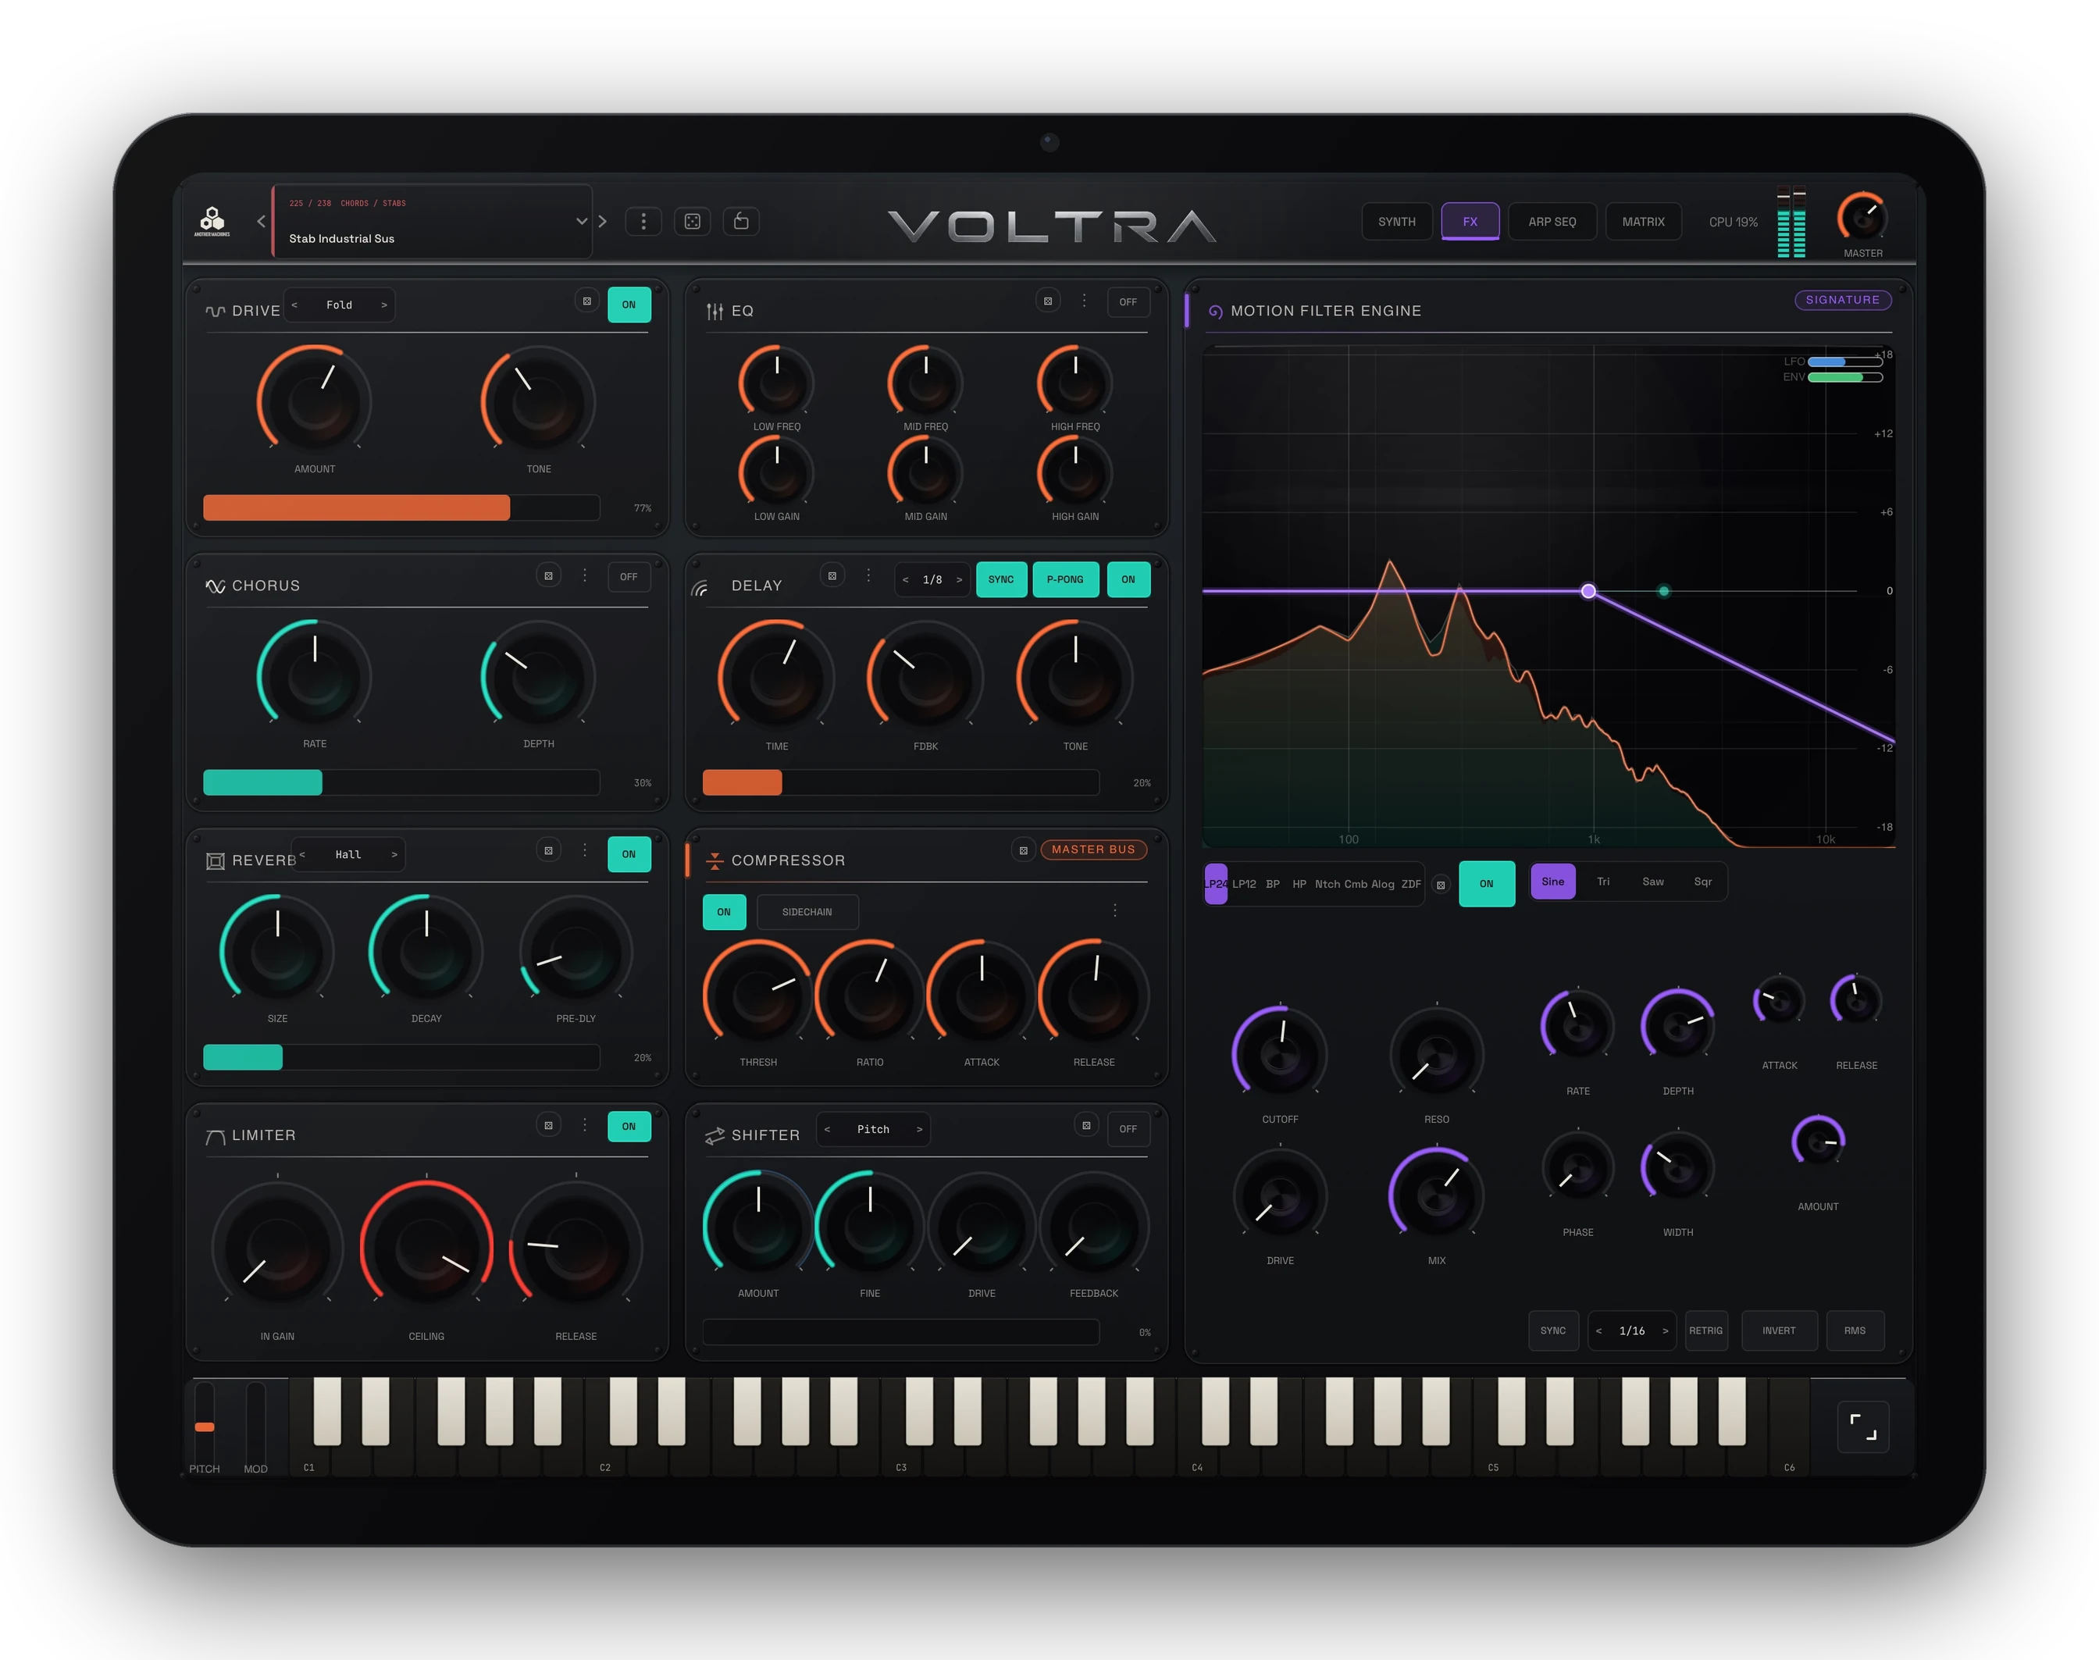Screen dimensions: 2099x1660
Task: Randomize the Reverb module dice icon
Action: coord(548,850)
